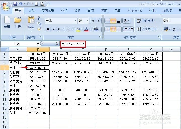This screenshot has height=129, width=181.
Task: Open the KUTOOLS tab
Action: (134, 11)
